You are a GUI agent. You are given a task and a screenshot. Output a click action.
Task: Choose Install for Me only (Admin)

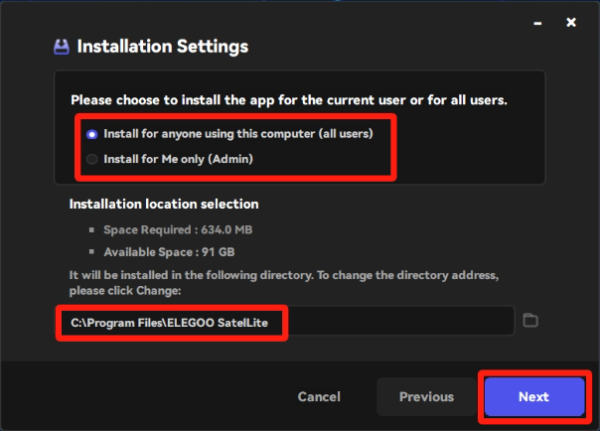pyautogui.click(x=92, y=159)
